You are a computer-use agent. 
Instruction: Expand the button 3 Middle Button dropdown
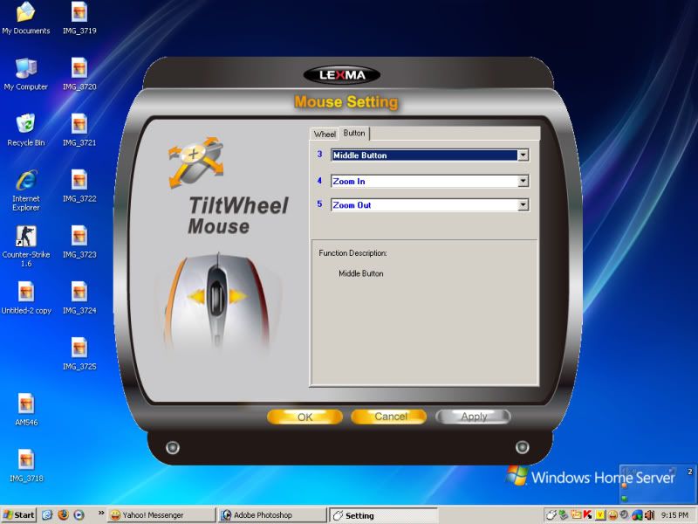[523, 155]
